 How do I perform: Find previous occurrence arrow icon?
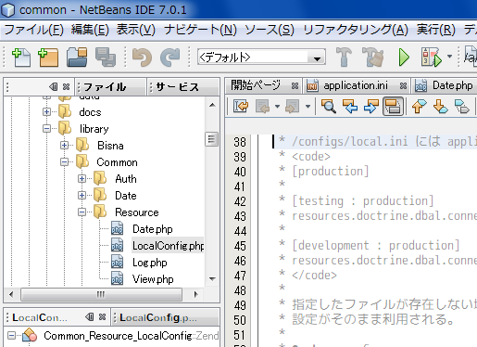(x=350, y=107)
